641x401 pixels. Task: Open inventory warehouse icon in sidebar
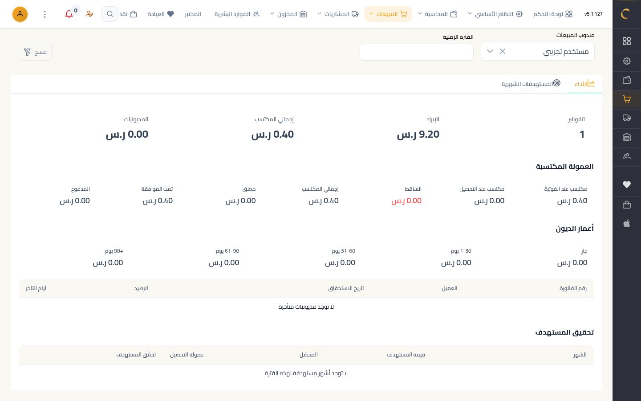pos(627,137)
